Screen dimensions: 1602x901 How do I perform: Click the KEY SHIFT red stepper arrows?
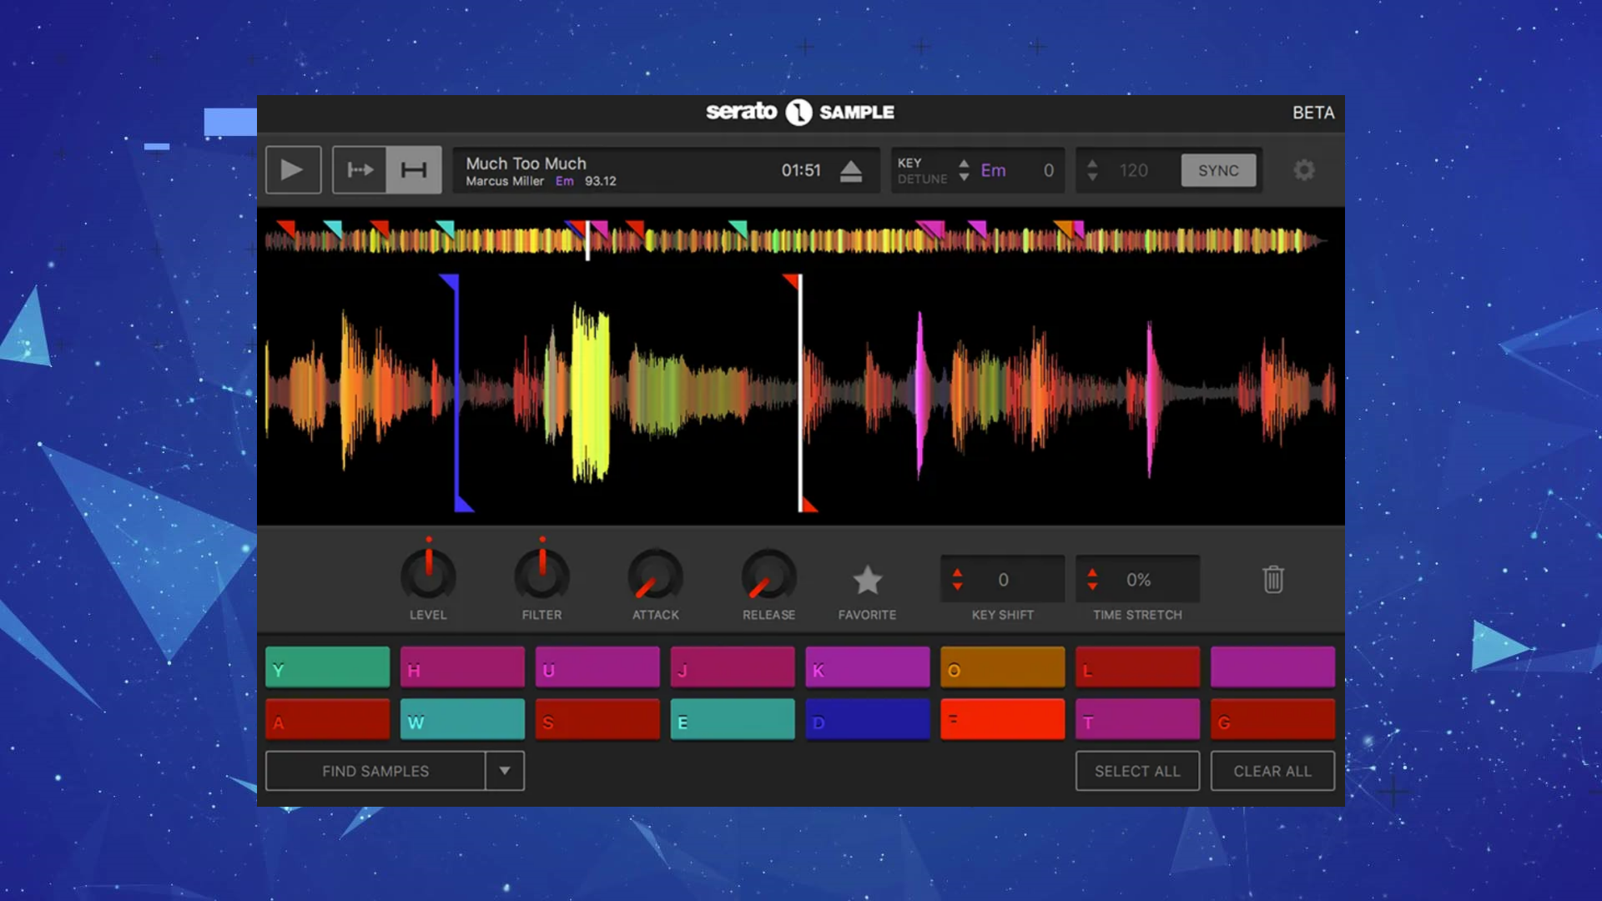click(x=957, y=579)
